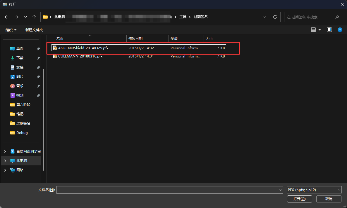Click the AnFu_NetShield pfx file icon
347x208 pixels.
coord(55,48)
